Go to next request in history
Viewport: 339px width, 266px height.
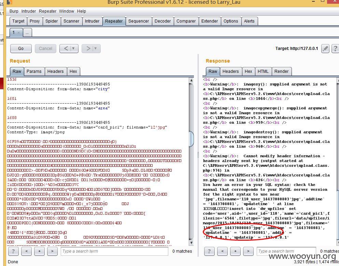coord(88,49)
